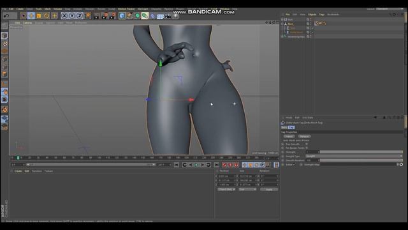Open the MoGraph menu
The height and width of the screenshot is (230, 408).
point(143,9)
